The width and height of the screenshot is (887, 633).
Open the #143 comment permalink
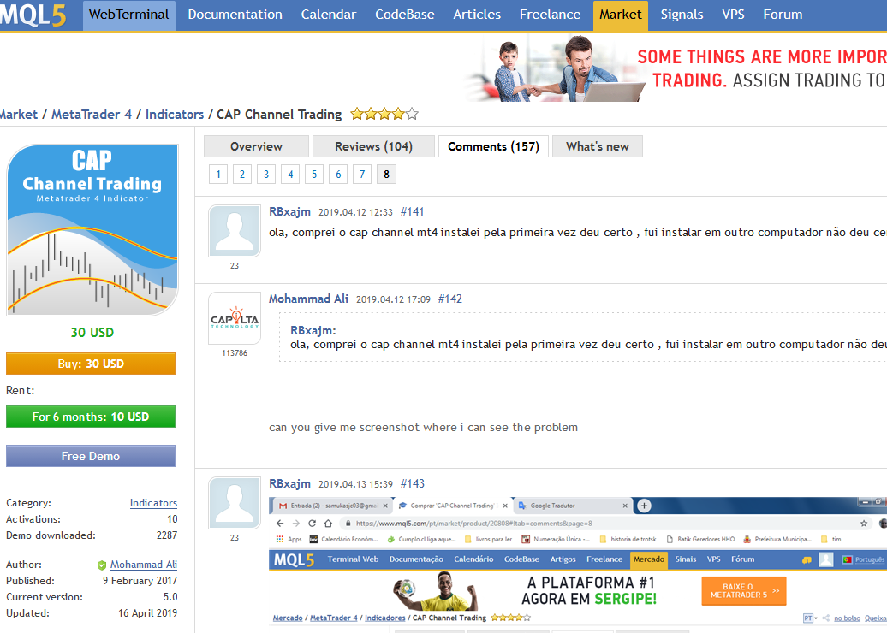coord(412,484)
